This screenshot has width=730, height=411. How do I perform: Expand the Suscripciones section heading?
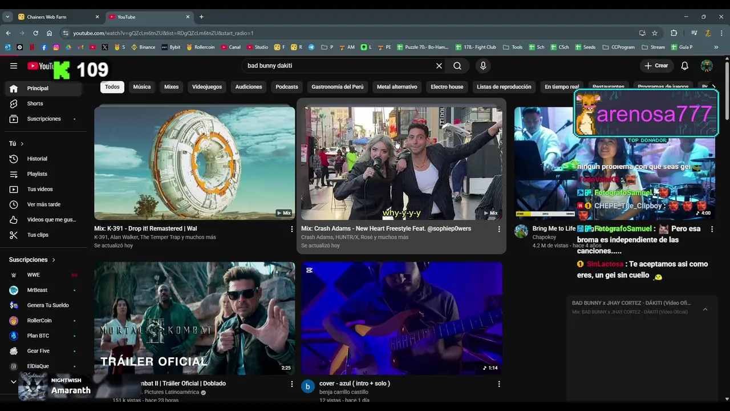click(x=33, y=260)
